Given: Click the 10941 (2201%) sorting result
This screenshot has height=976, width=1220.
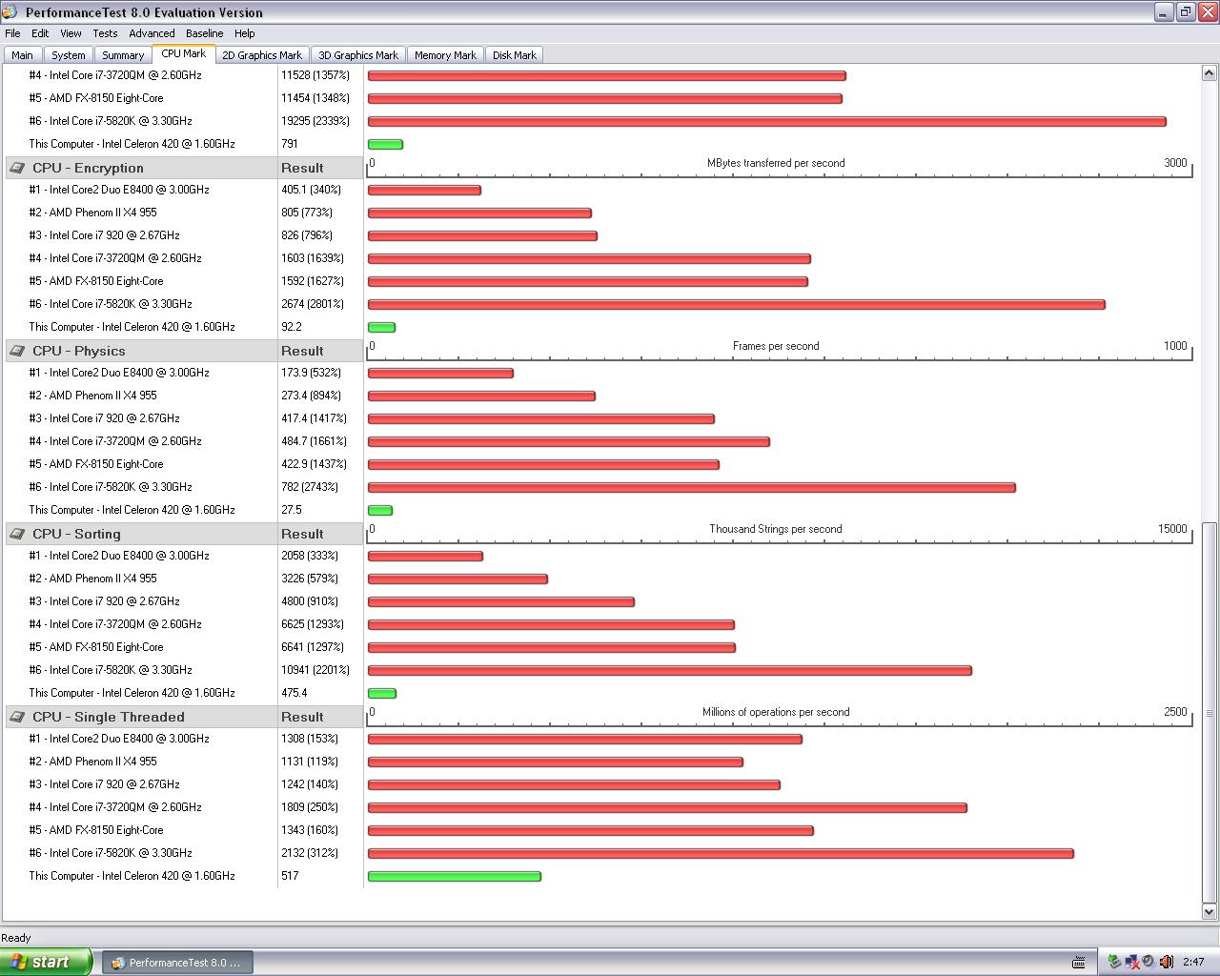Looking at the screenshot, I should coord(315,670).
